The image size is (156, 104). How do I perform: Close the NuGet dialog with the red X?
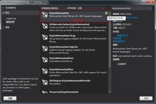(151, 2)
